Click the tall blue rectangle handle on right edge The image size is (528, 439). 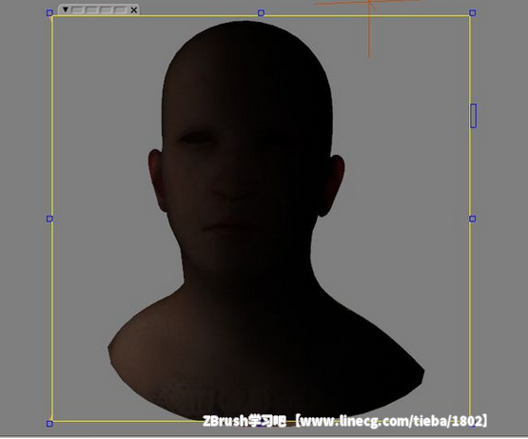474,116
